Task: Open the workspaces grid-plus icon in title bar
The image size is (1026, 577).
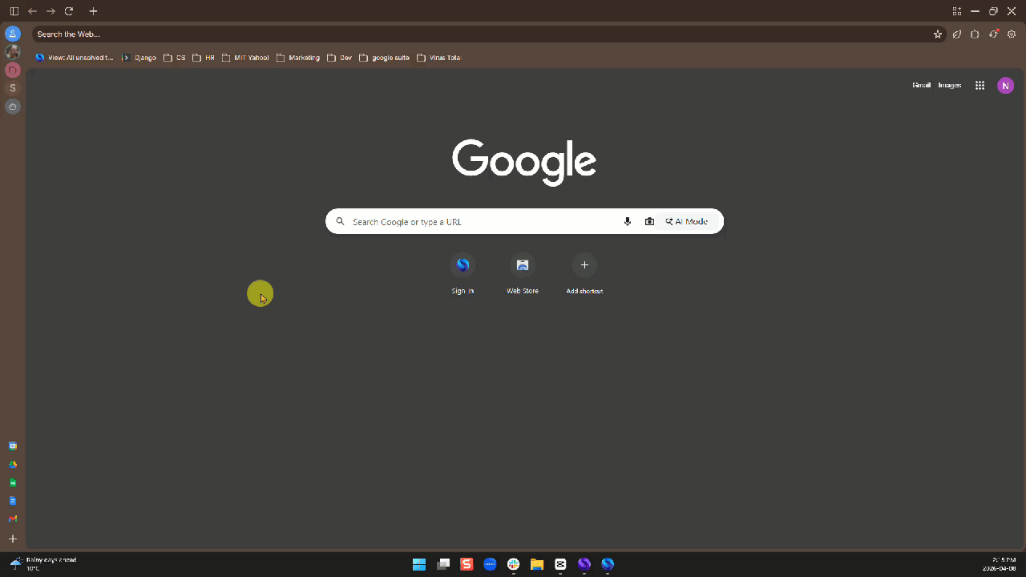Action: 956,11
